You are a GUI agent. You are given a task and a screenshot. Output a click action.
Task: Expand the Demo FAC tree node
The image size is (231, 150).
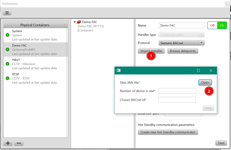pyautogui.click(x=75, y=22)
